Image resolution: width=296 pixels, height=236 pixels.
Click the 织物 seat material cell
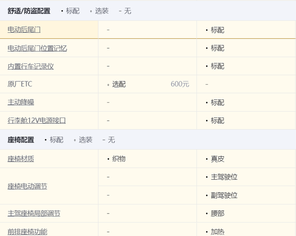pos(118,159)
